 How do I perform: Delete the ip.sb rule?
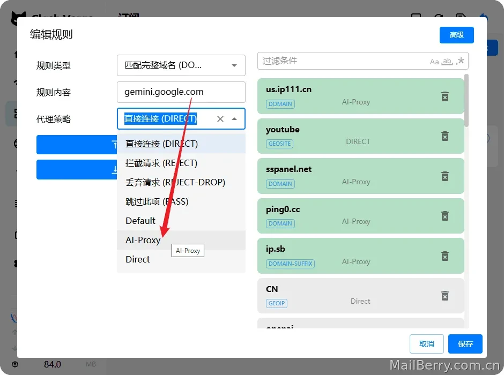point(445,256)
